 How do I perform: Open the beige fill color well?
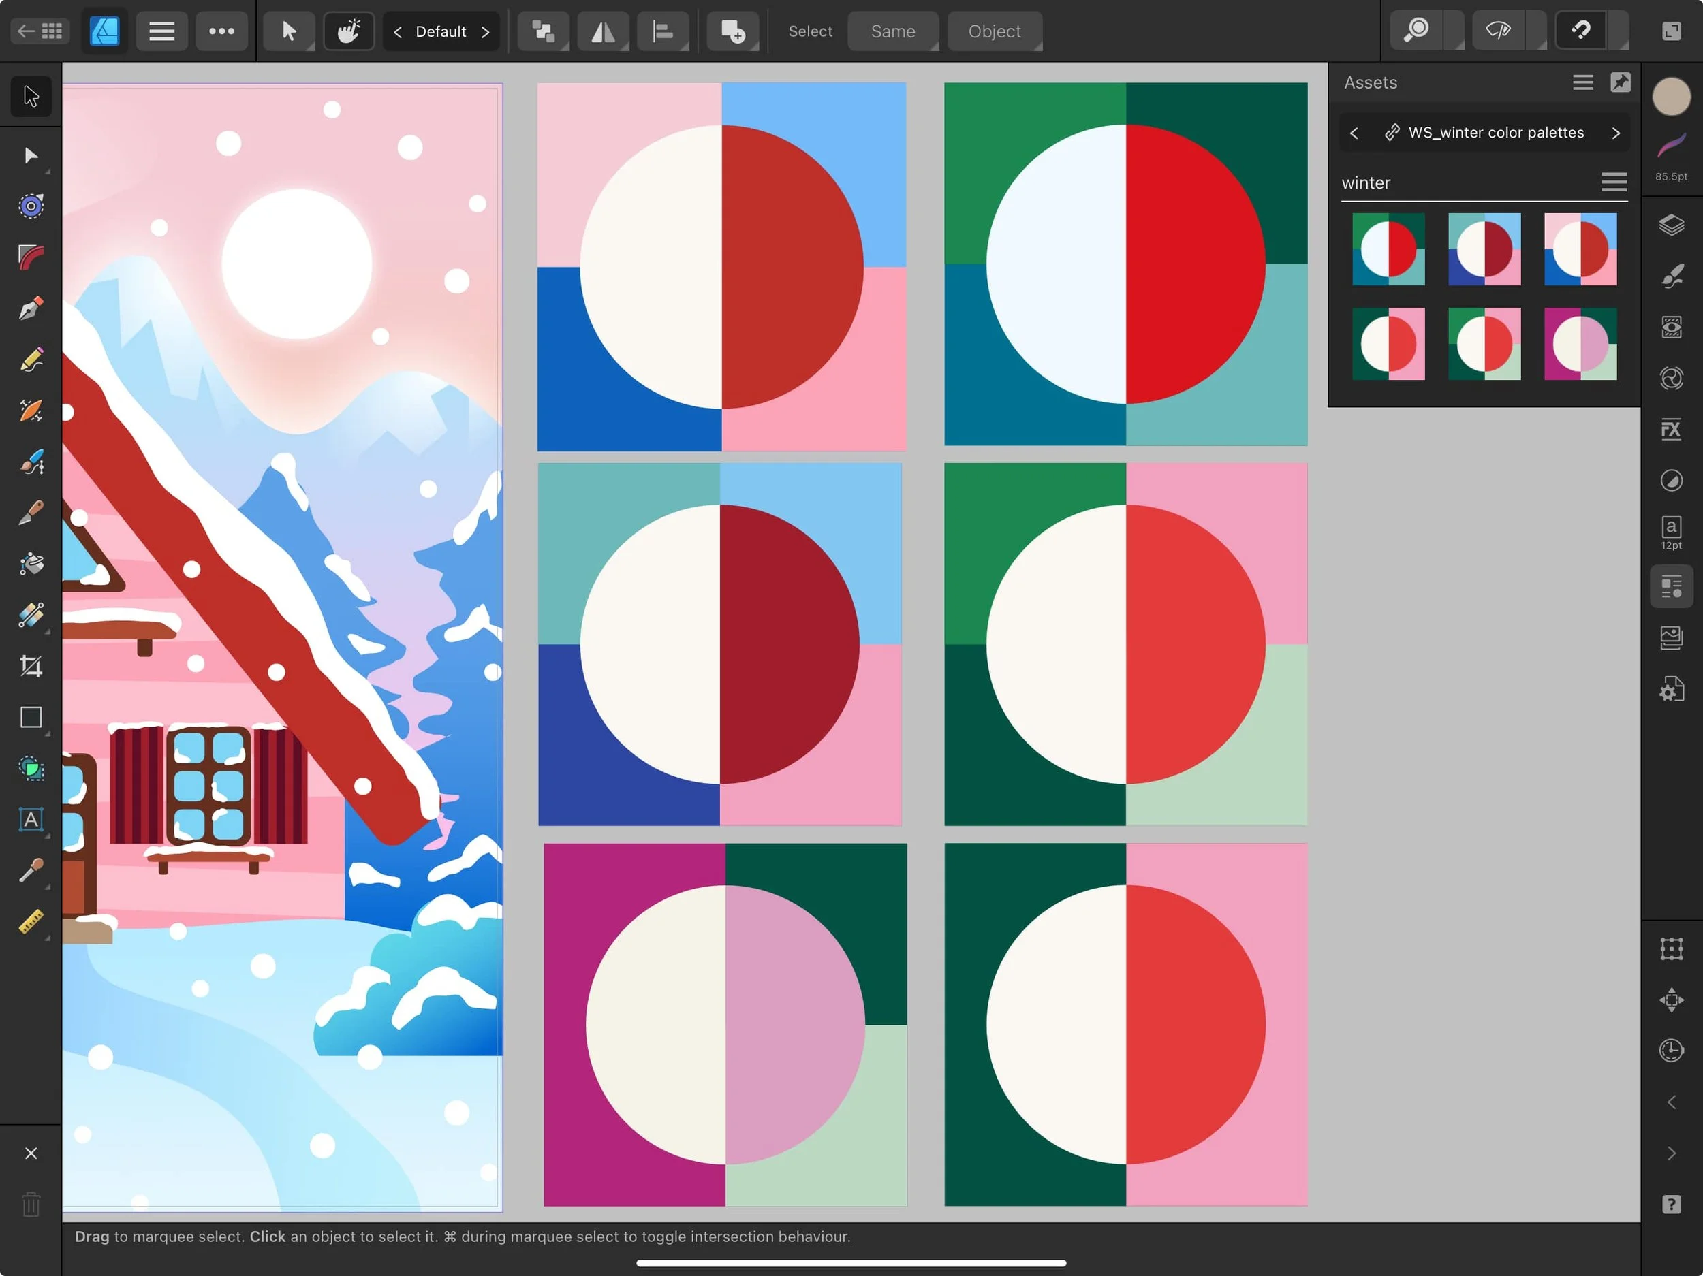tap(1671, 97)
